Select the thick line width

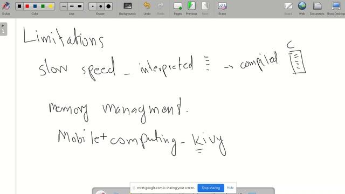click(x=80, y=6)
